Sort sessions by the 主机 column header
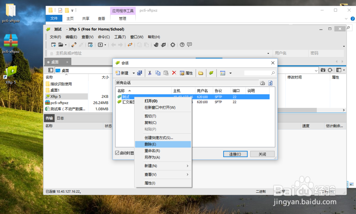Viewport: 356px width, 214px height. [183, 91]
